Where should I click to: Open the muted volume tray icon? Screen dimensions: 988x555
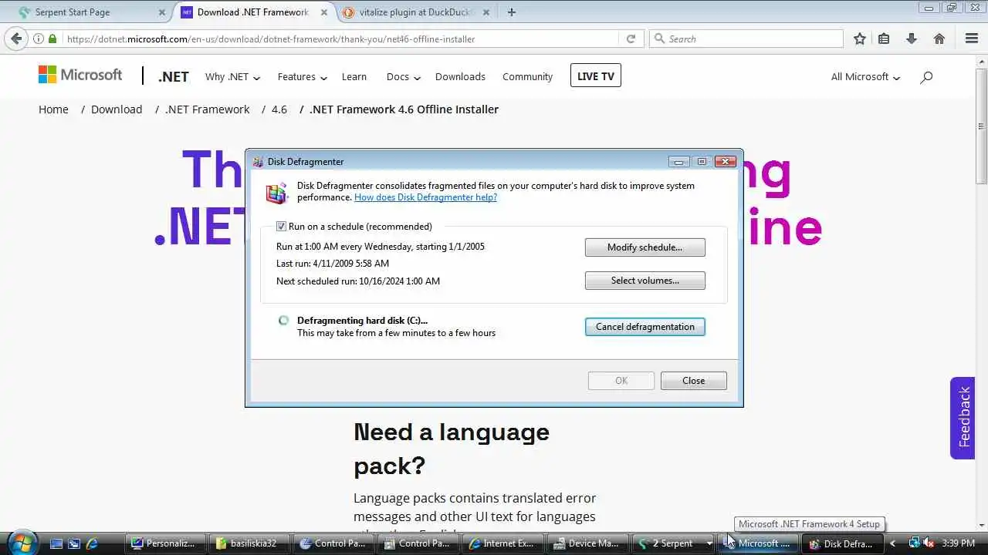(x=929, y=543)
